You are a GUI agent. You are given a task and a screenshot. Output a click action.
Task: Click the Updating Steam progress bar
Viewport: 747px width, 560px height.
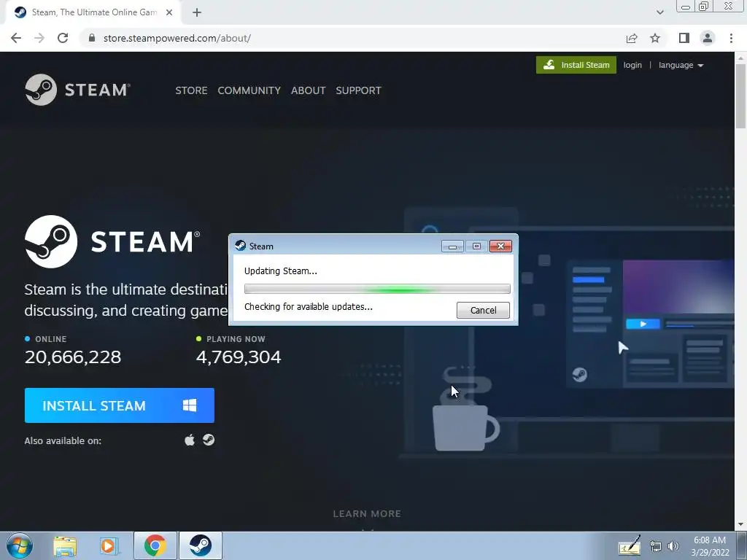(377, 289)
